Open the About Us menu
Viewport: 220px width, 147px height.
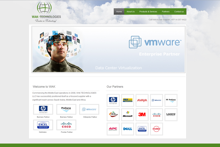[x=131, y=12]
